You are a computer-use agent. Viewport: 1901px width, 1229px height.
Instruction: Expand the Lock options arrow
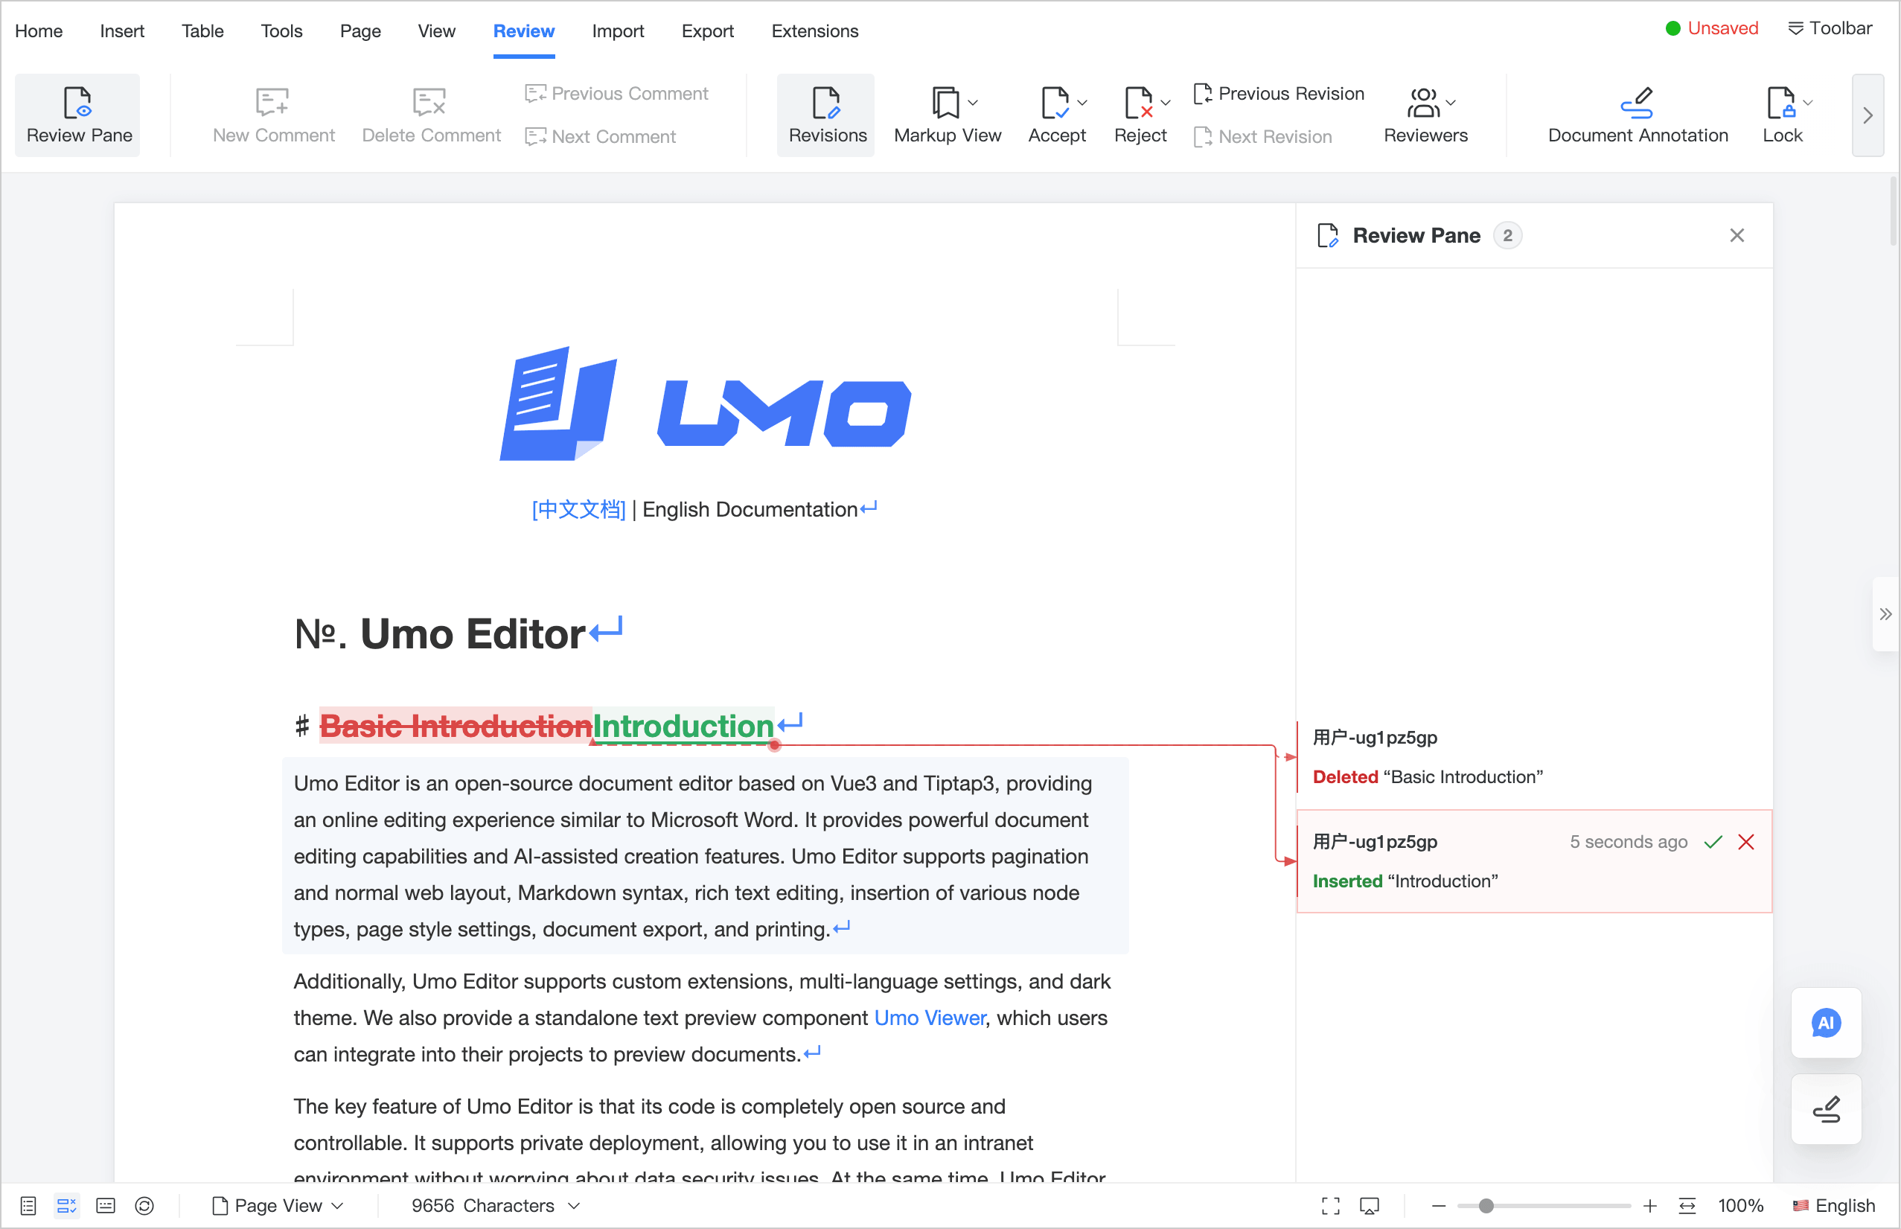pyautogui.click(x=1809, y=102)
